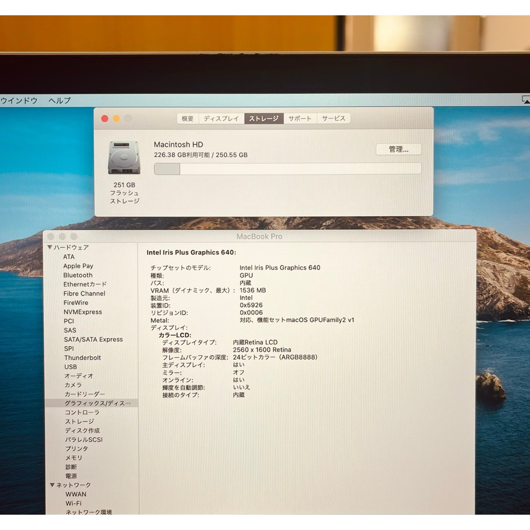The height and width of the screenshot is (530, 530).
Task: Open the AirPlay icon in menu bar
Action: (x=526, y=100)
